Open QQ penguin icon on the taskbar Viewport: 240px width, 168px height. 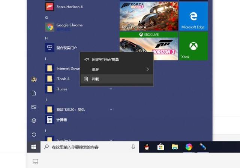(147, 147)
